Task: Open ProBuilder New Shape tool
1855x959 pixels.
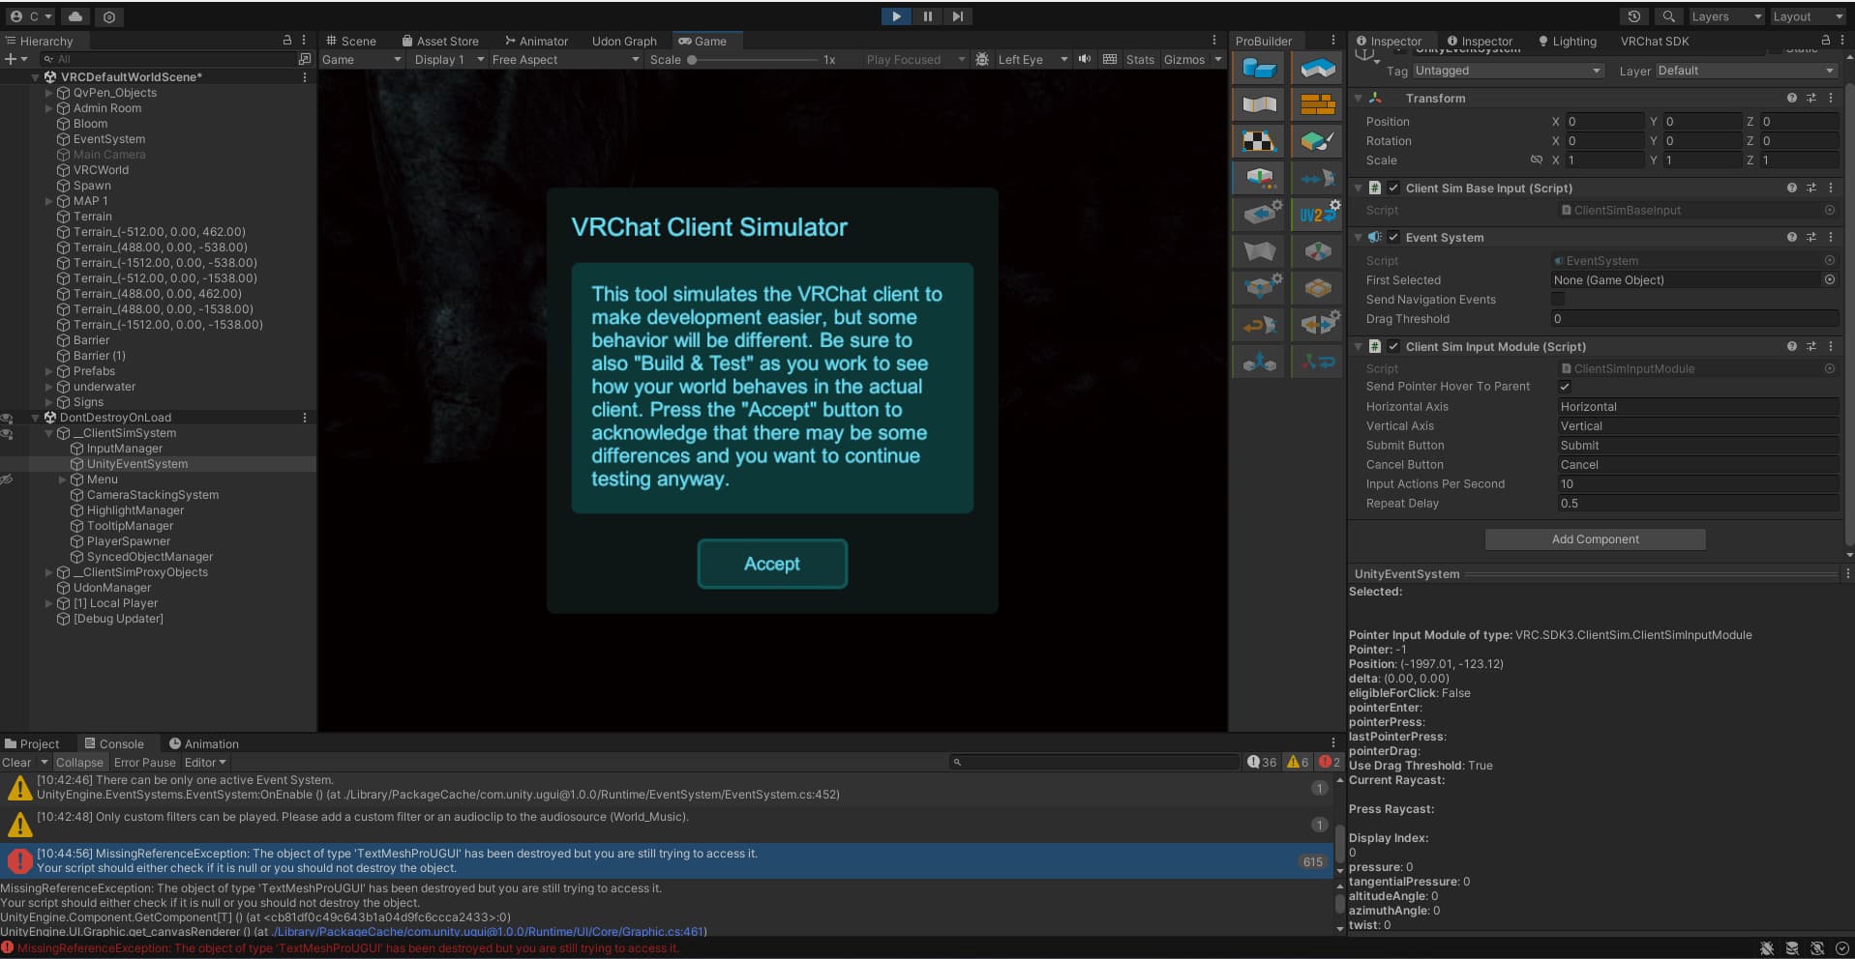Action: pos(1259,68)
